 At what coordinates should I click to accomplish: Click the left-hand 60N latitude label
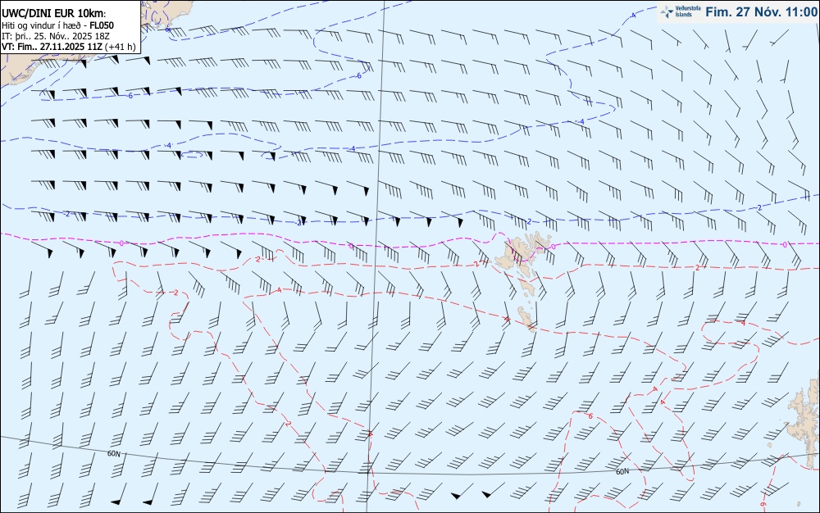(113, 454)
